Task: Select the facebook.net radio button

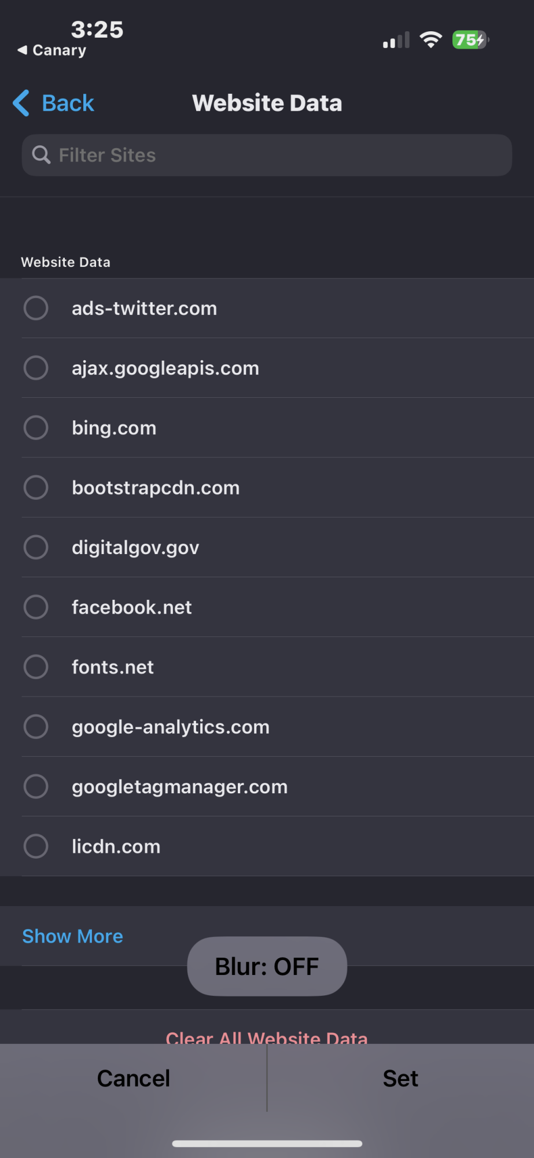Action: pos(36,607)
